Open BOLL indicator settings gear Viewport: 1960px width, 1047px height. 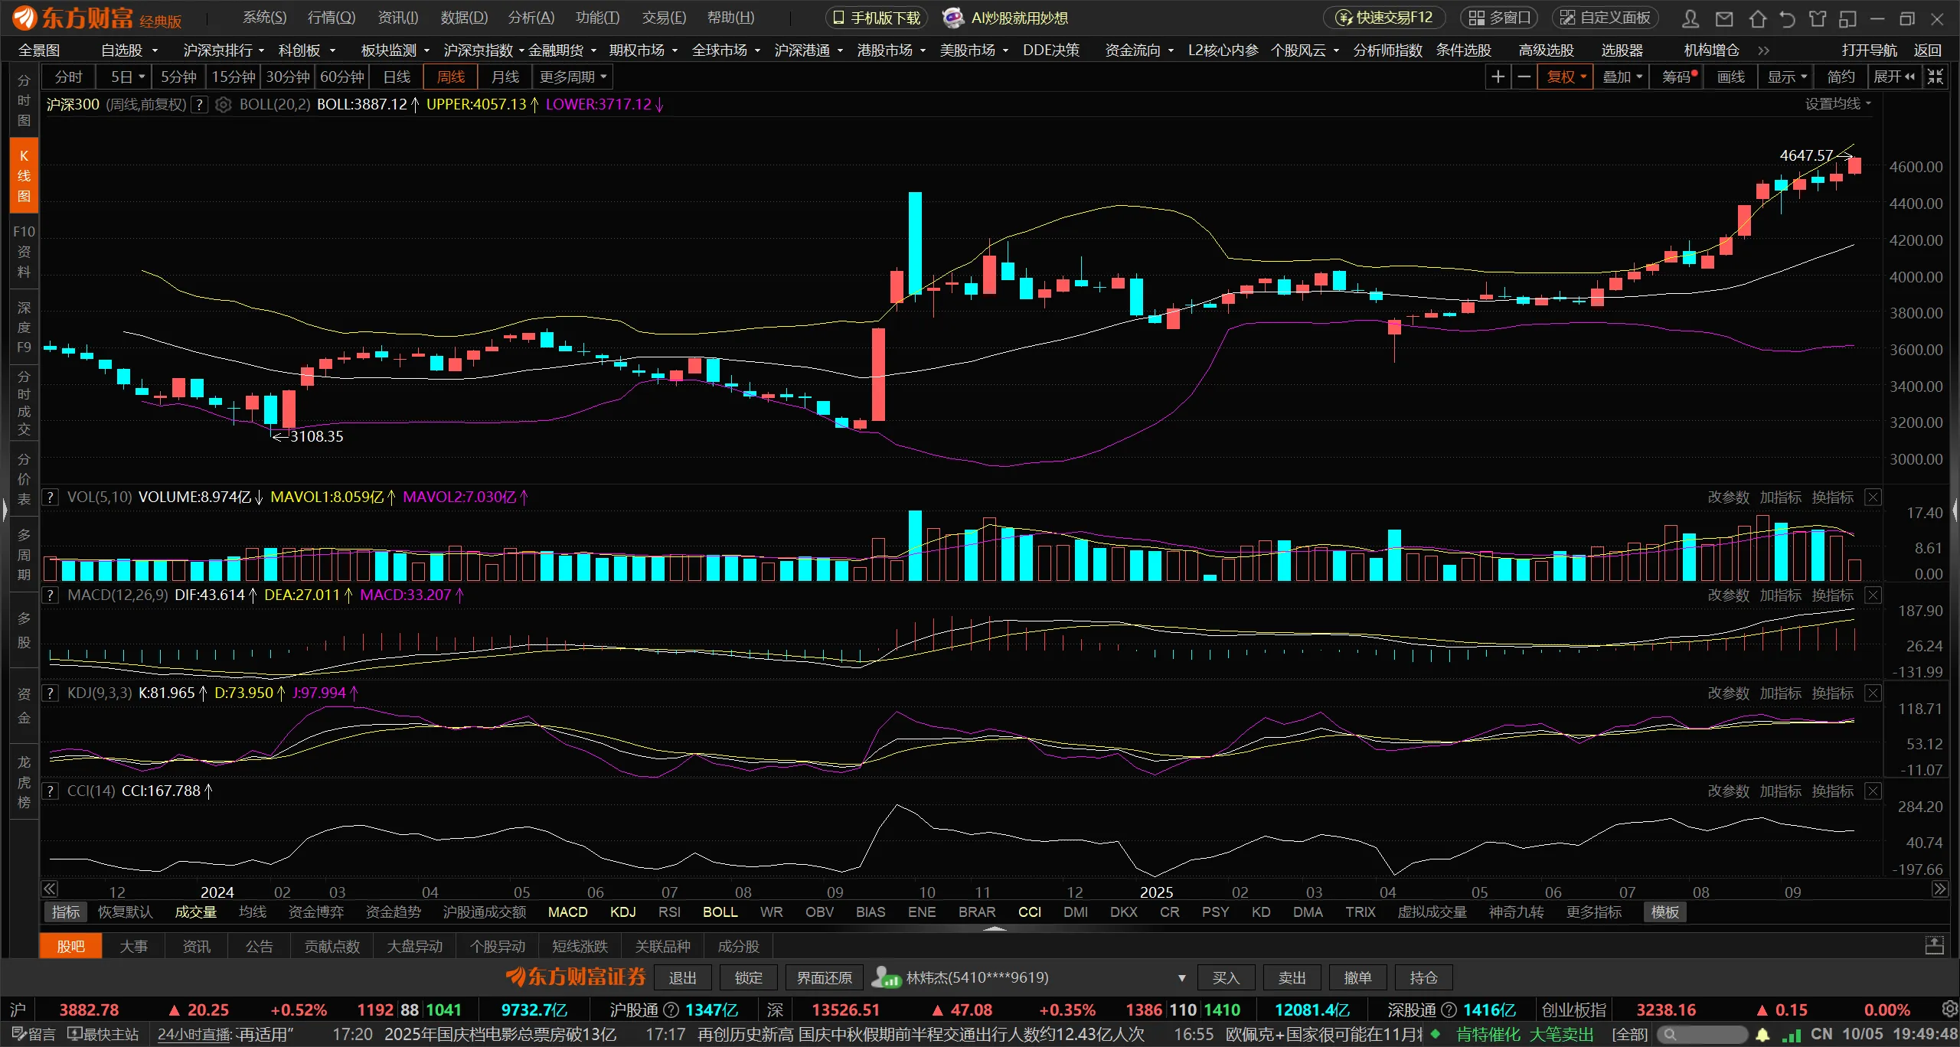[223, 105]
